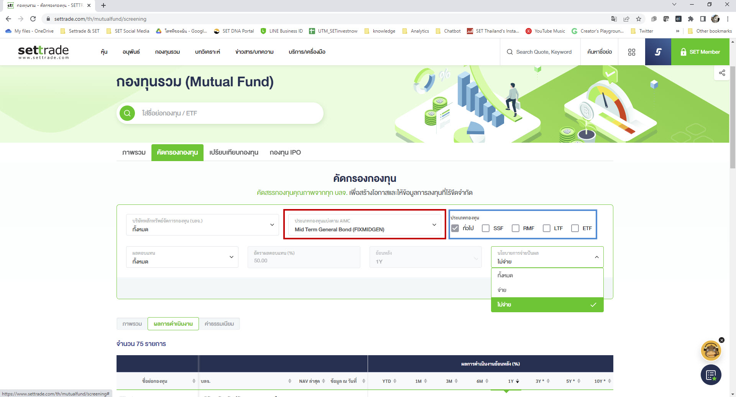Switch to the เปรียบเทียบกองทุน tab
Viewport: 736px width, 397px height.
[233, 152]
